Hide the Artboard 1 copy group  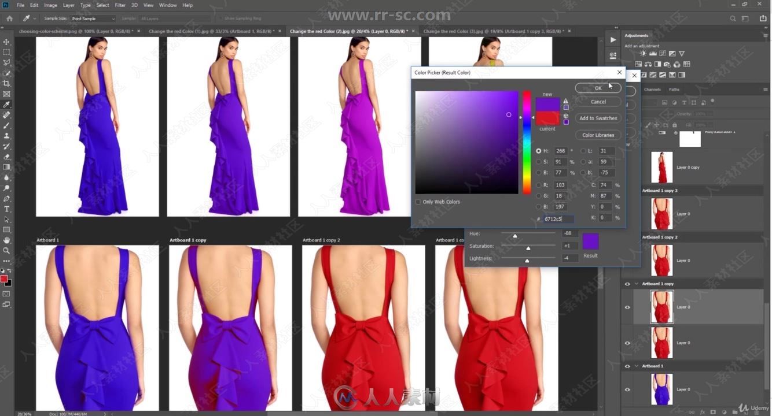coord(627,284)
